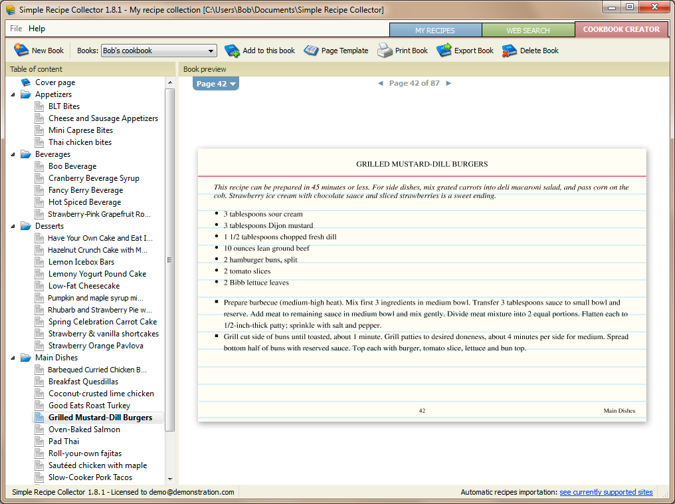Click the Delete Book icon
The width and height of the screenshot is (675, 504).
pos(510,51)
